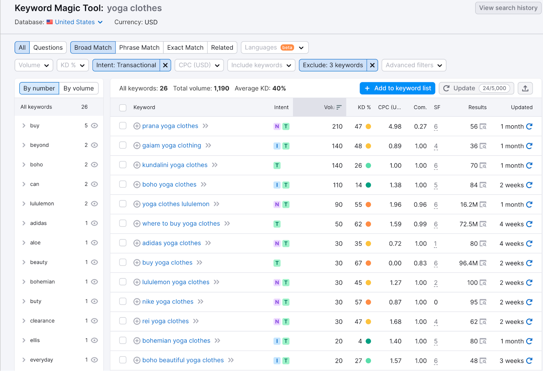Viewport: 543px width, 371px height.
Task: Refresh the gaiam yoga clothing row
Action: pyautogui.click(x=529, y=146)
